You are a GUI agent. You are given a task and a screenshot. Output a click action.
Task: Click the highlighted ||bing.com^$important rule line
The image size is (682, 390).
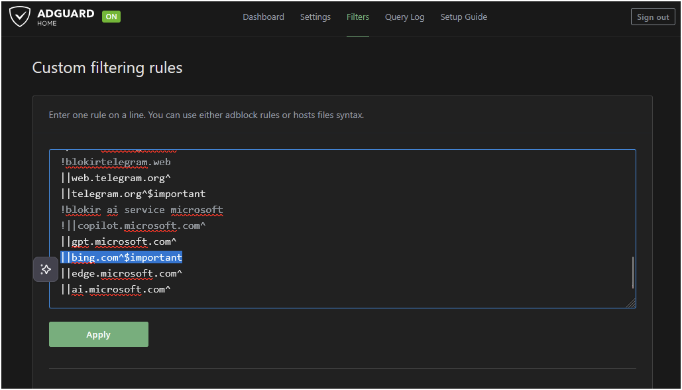(121, 257)
